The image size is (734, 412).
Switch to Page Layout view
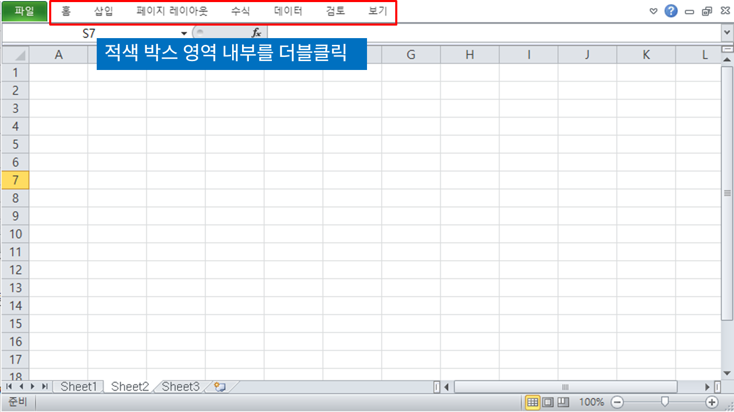tap(548, 402)
